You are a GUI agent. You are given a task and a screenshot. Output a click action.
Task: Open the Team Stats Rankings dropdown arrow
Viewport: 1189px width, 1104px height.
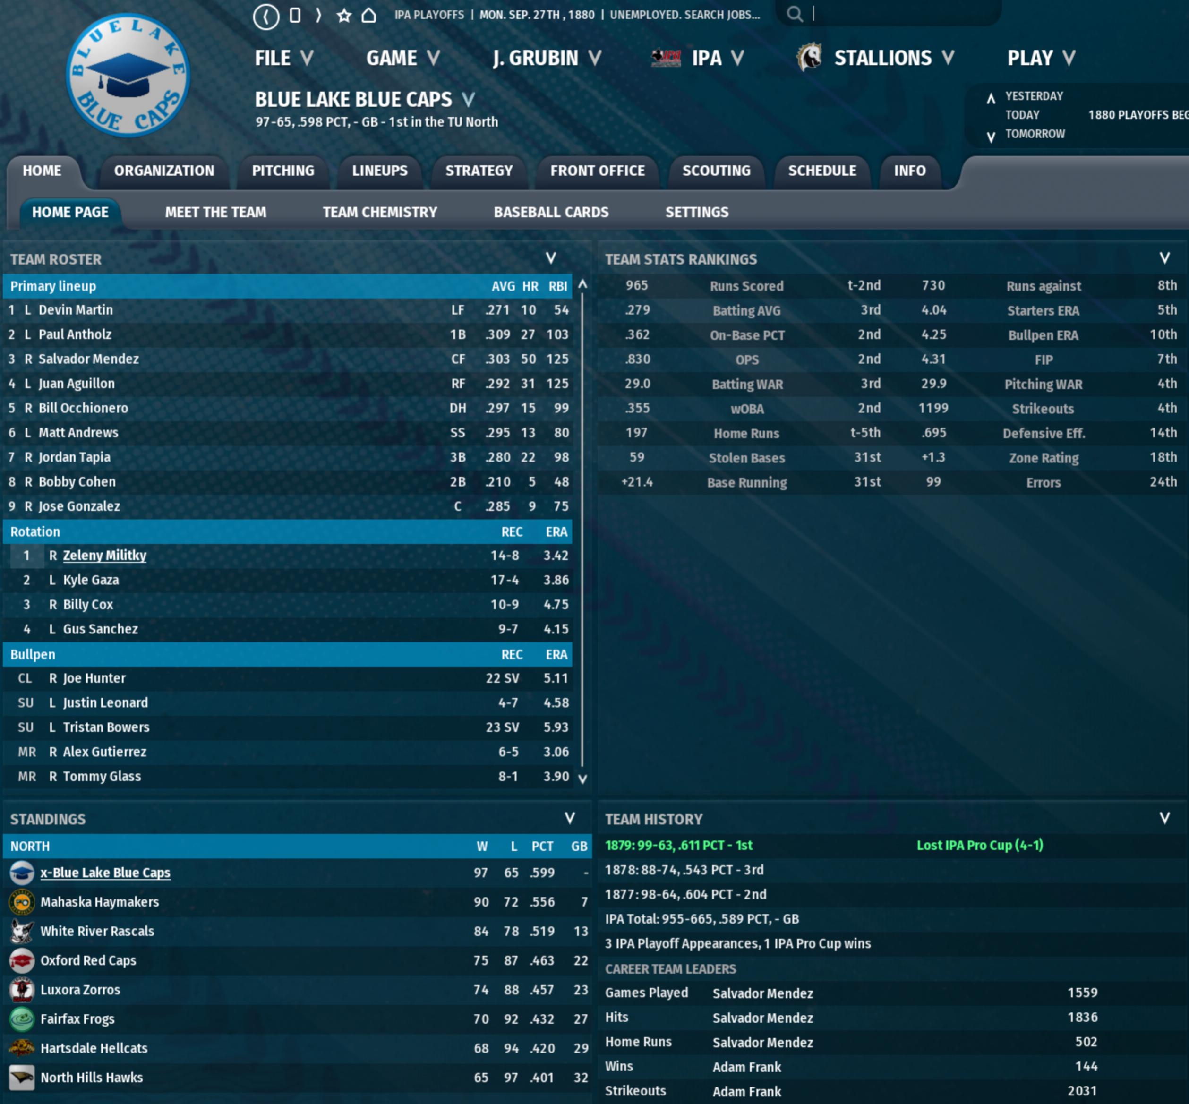tap(1164, 259)
